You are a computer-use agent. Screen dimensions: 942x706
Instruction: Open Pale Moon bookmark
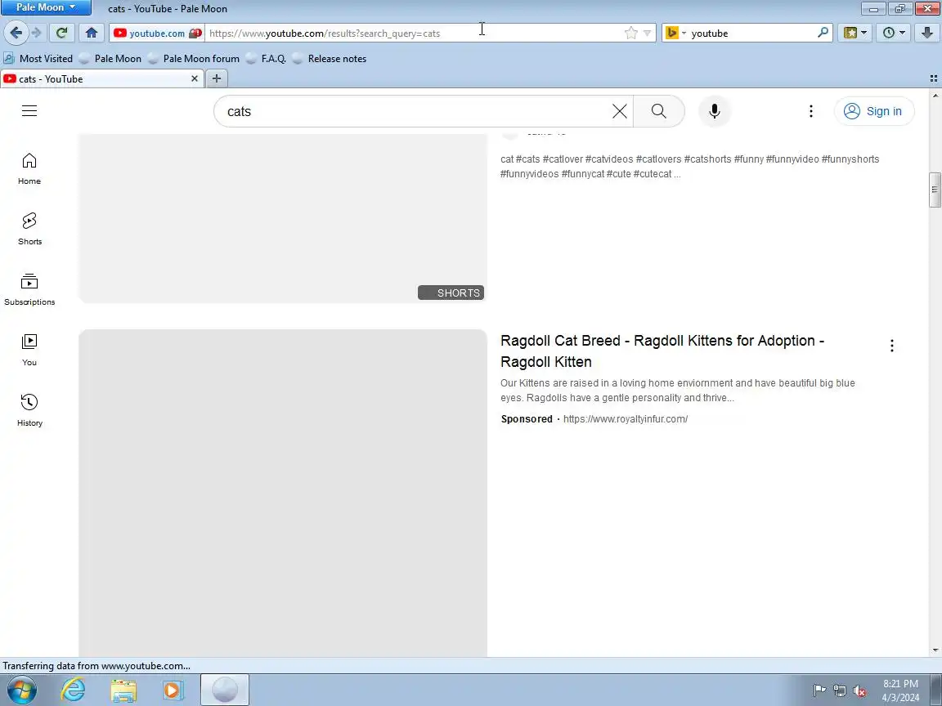tap(110, 58)
